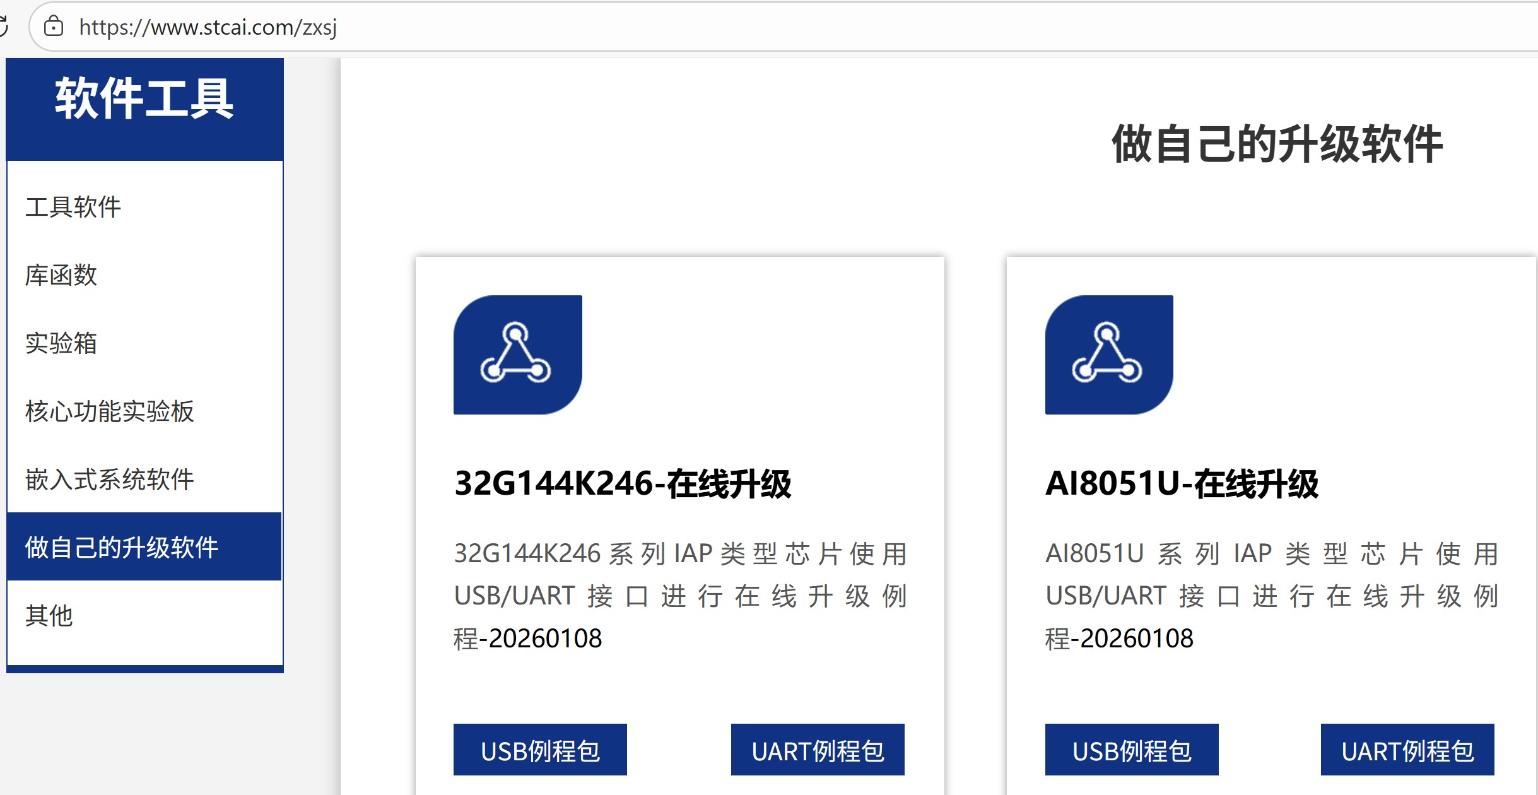This screenshot has height=795, width=1538.
Task: Click the address bar URL field
Action: click(208, 27)
